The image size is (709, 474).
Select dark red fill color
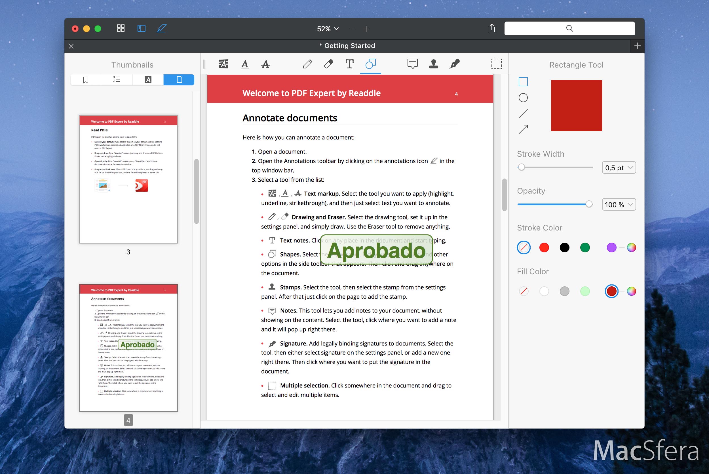point(611,291)
